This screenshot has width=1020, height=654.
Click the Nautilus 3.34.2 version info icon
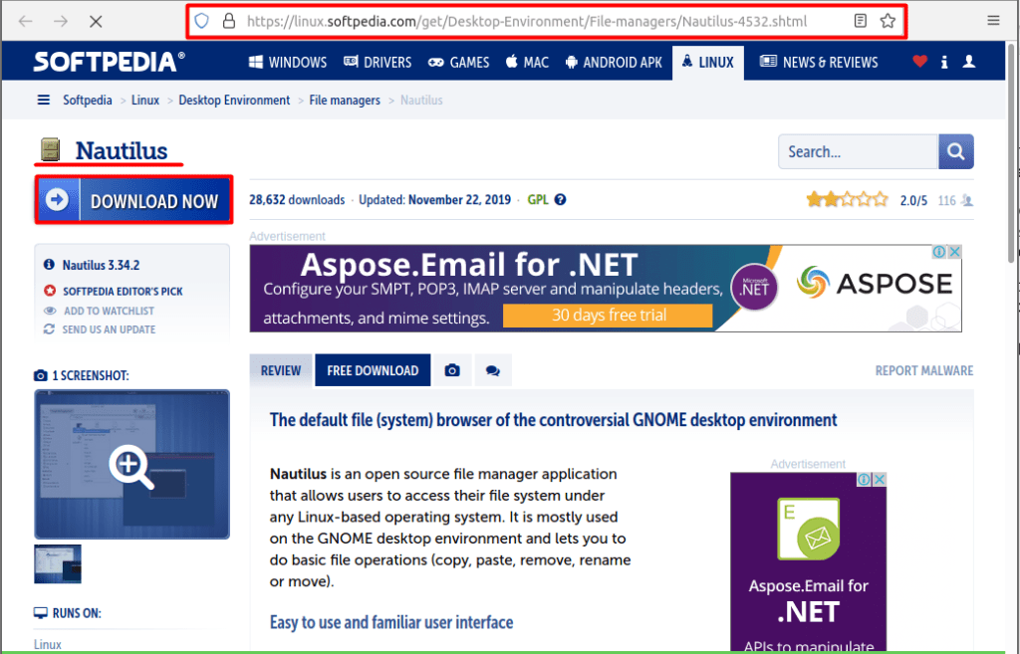click(49, 265)
